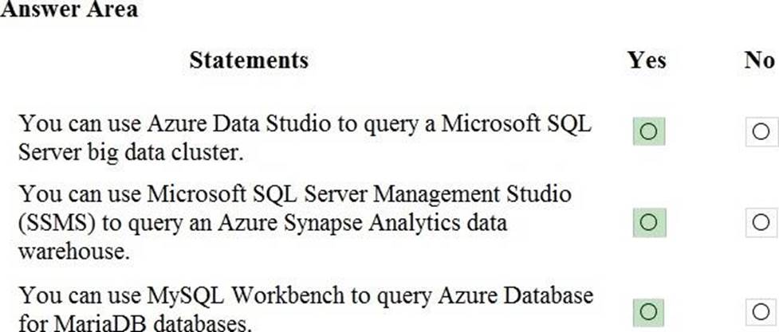The image size is (779, 332).
Task: Choose Yes for the SSMS Synapse statement
Action: [x=648, y=224]
